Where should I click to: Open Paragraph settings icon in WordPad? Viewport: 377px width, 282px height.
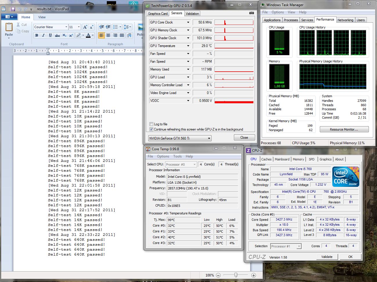tap(129, 35)
